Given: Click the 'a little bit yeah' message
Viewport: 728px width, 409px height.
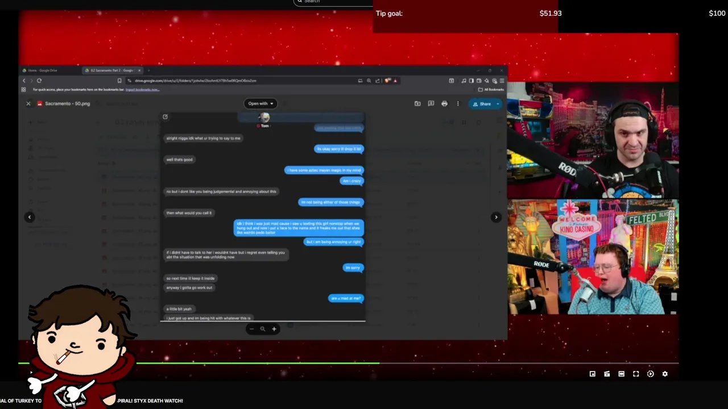Looking at the screenshot, I should [179, 309].
